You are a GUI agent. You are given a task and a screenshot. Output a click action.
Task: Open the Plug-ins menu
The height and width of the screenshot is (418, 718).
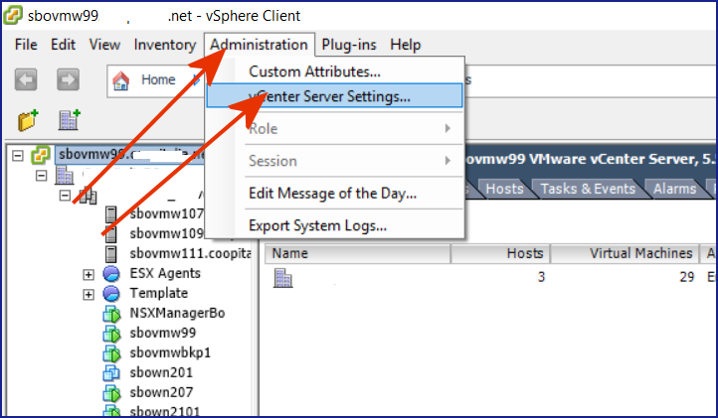349,45
